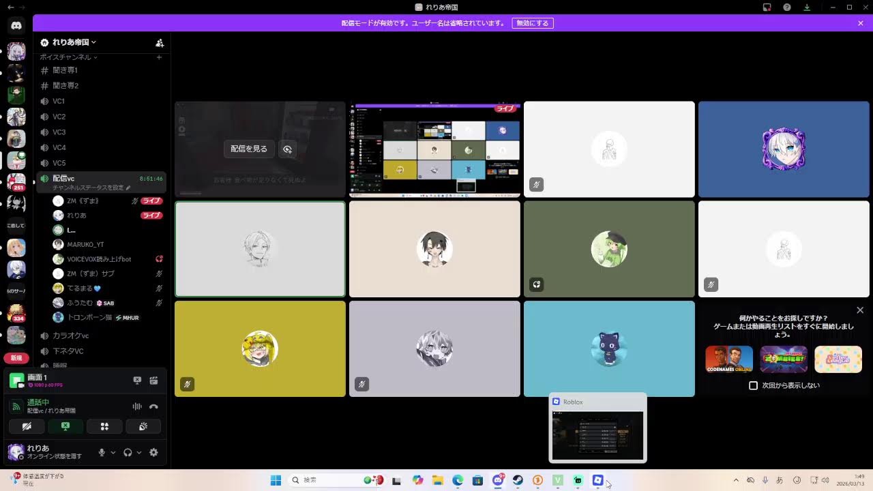Open the invite members icon beside れりあ帝国

(x=160, y=42)
